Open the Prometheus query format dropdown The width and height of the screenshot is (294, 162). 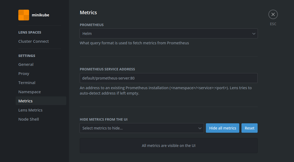tap(168, 33)
